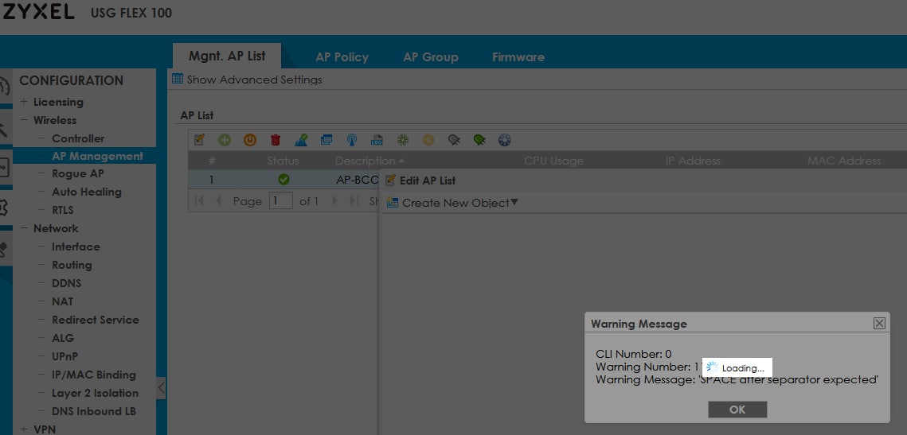
Task: Click the MAC Address column header
Action: (844, 161)
